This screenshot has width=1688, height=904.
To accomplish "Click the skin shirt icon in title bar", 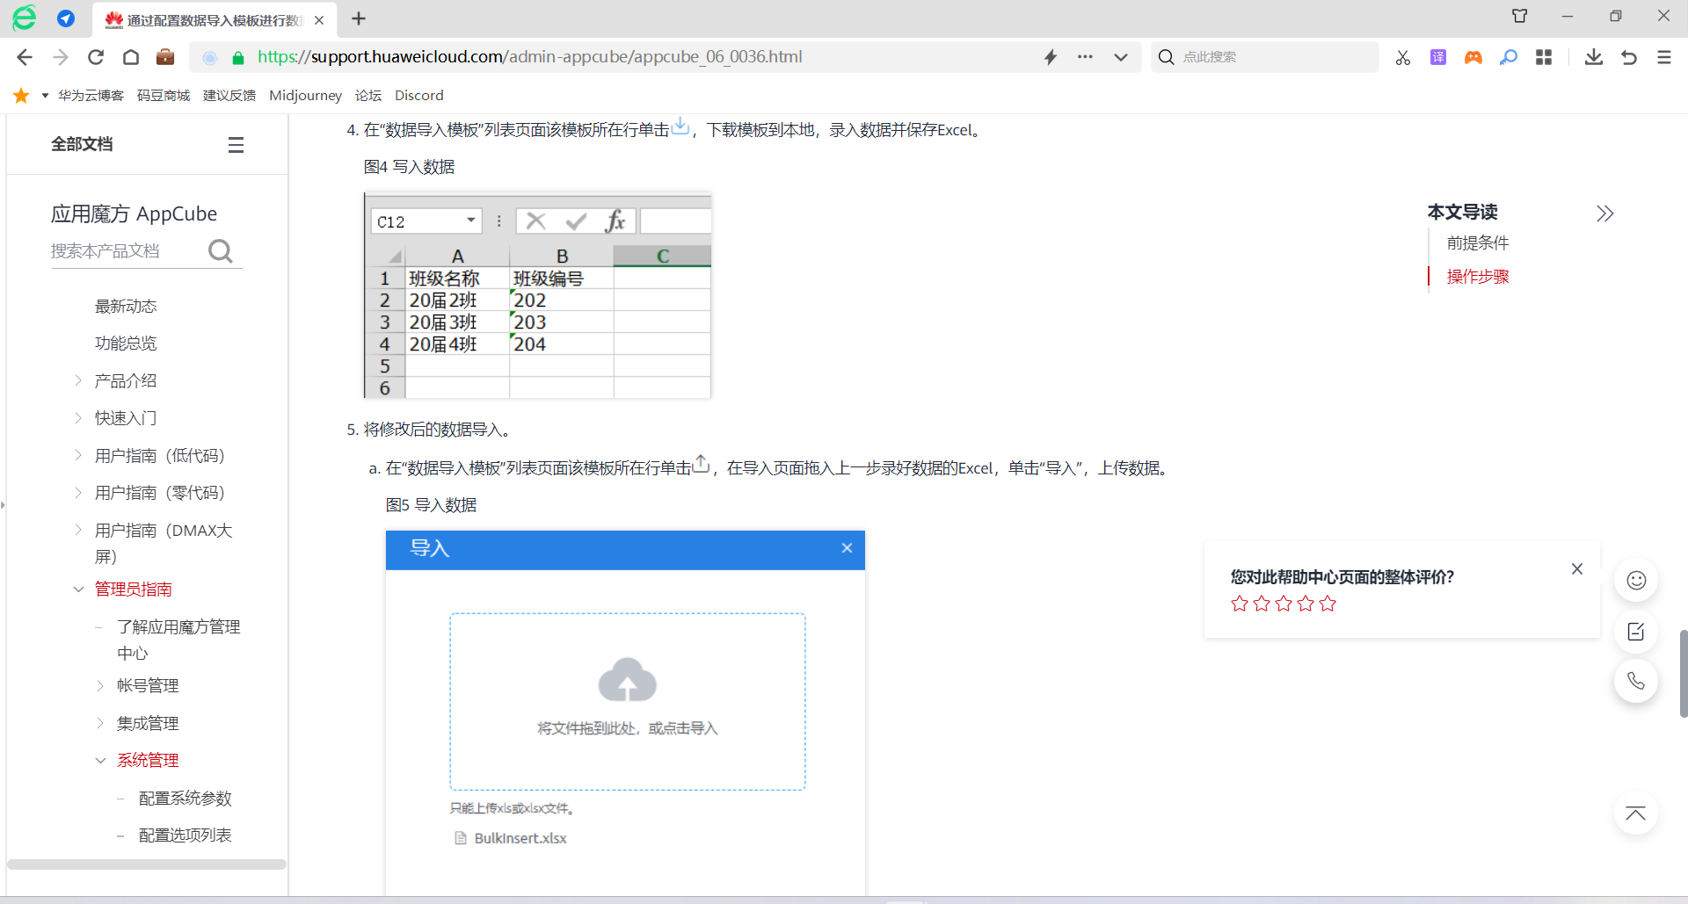I will [1520, 16].
